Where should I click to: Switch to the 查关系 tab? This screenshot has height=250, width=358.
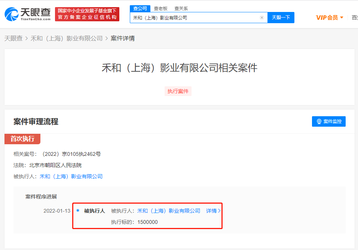click(181, 9)
